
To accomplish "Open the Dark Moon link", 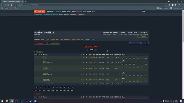I will pyautogui.click(x=81, y=15).
